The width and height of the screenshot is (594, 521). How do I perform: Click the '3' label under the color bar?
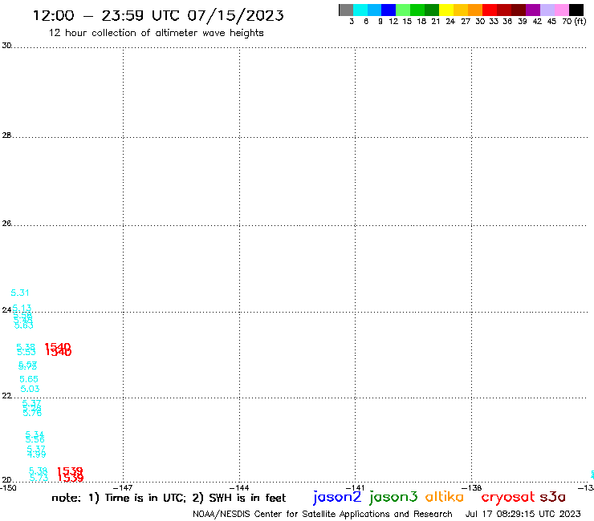352,22
